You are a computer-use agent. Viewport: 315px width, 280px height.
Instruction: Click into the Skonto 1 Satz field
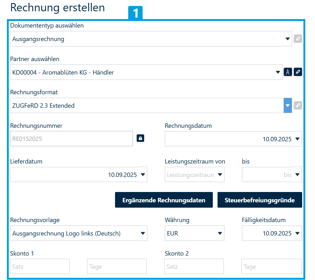pos(39,266)
